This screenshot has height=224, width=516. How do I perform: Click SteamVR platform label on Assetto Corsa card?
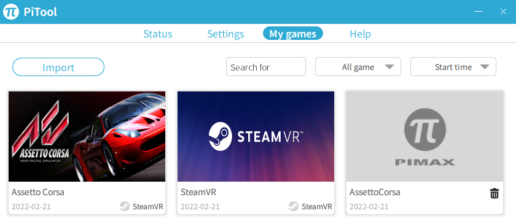pyautogui.click(x=148, y=207)
